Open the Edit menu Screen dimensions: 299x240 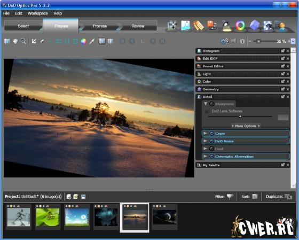tap(19, 13)
